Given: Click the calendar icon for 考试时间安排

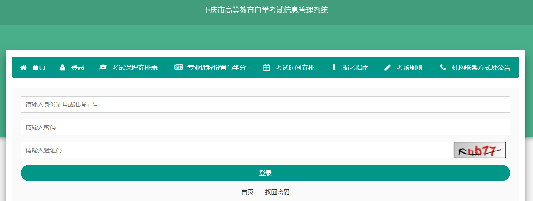Looking at the screenshot, I should [267, 67].
